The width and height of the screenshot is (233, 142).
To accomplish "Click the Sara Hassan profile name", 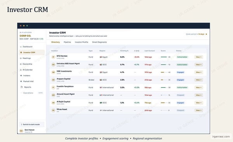I will click(30, 130).
